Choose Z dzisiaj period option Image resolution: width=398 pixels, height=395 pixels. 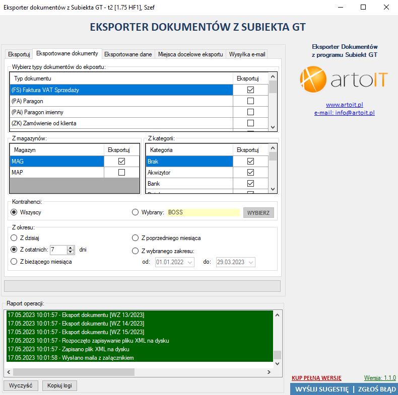[x=14, y=238]
